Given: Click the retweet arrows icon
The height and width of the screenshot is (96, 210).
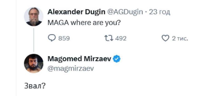Looking at the screenshot, I should [x=109, y=39].
